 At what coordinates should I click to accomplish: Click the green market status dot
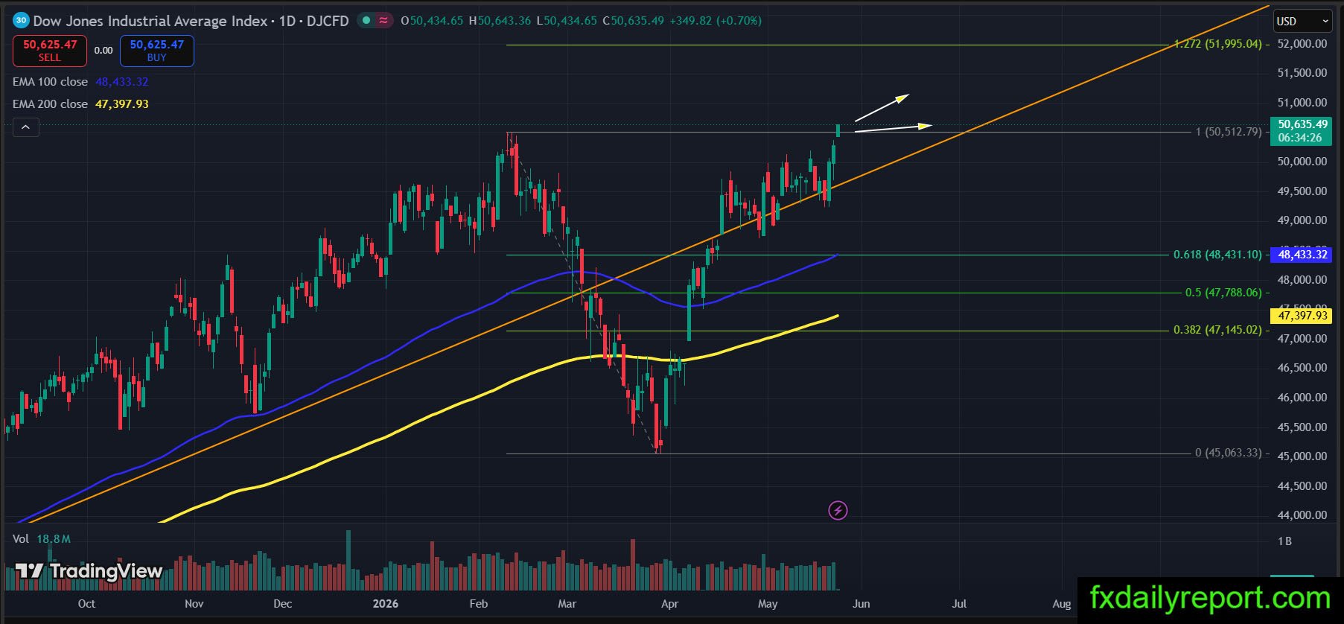[366, 21]
